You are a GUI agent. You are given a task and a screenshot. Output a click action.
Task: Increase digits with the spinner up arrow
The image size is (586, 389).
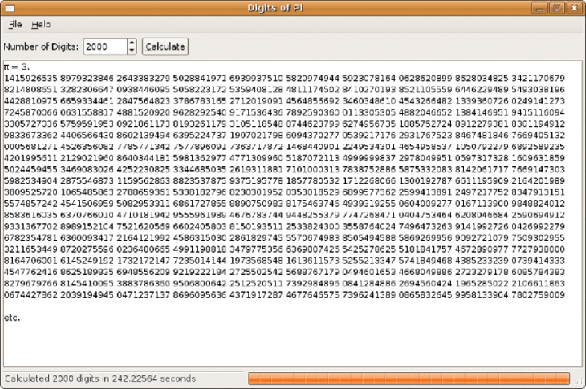(132, 42)
